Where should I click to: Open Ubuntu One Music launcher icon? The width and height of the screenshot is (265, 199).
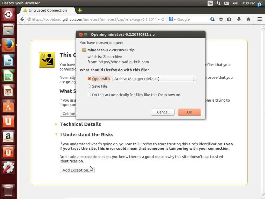(x=8, y=152)
